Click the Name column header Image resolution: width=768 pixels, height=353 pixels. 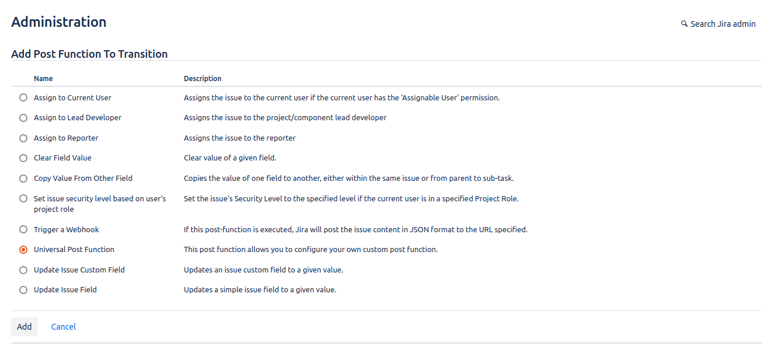[43, 79]
